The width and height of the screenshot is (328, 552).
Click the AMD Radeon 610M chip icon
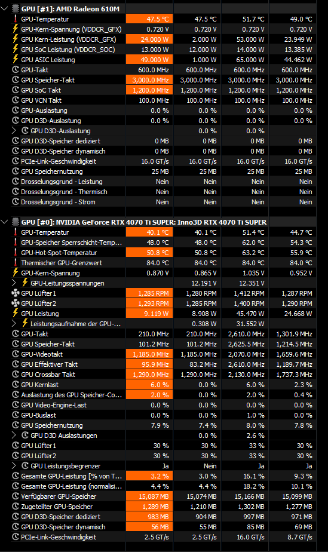click(x=15, y=9)
